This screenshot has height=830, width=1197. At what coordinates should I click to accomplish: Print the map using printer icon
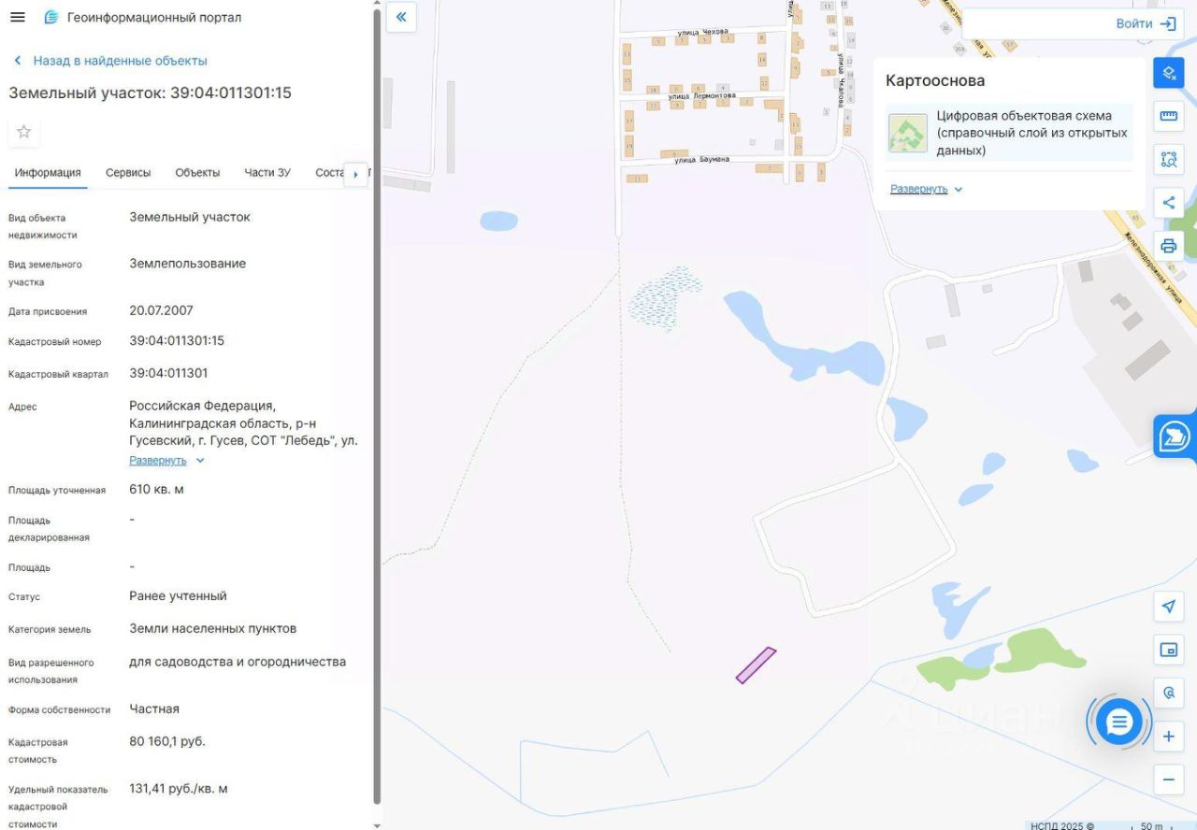(x=1168, y=246)
